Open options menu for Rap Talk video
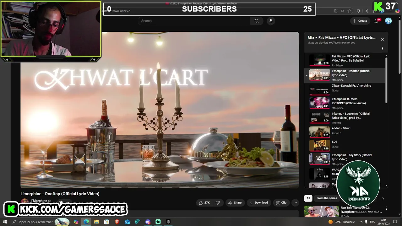 click(x=386, y=208)
